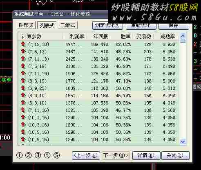
Task: Sort by the 胜率 column header
Action: (x=125, y=36)
